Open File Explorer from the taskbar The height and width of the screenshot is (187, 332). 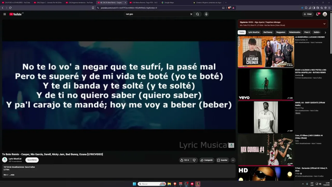coord(169,184)
